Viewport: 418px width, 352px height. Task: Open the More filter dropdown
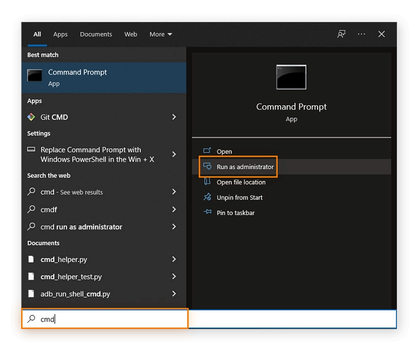click(161, 34)
